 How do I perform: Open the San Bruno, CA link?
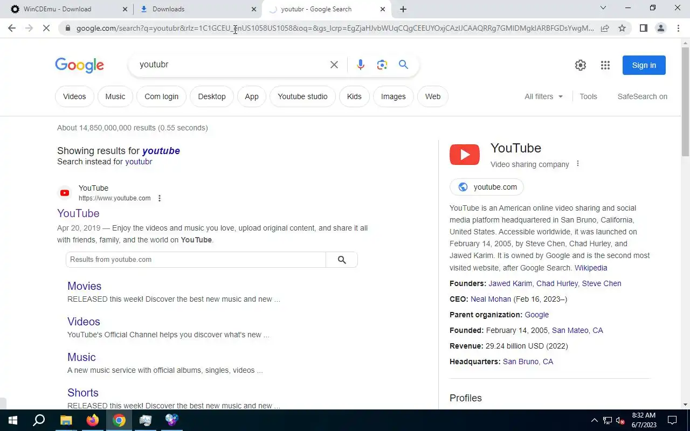click(528, 362)
